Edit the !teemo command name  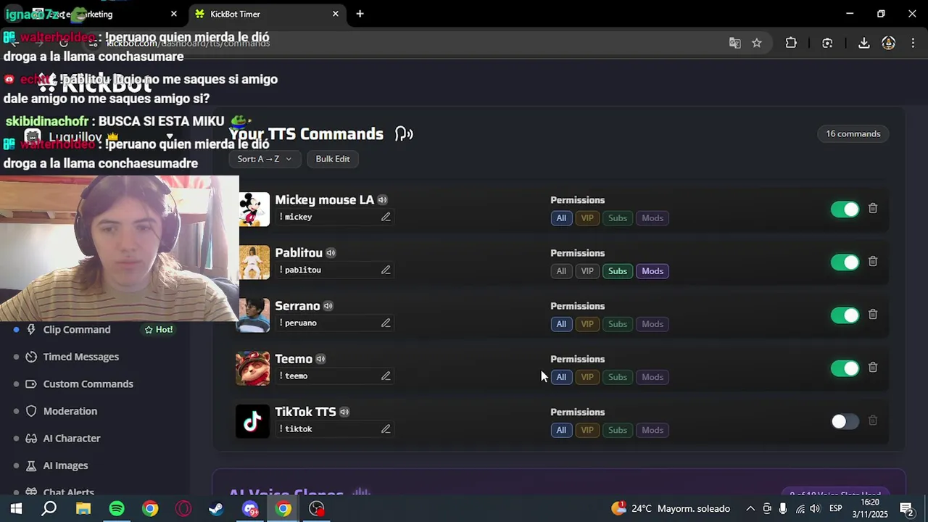(386, 376)
